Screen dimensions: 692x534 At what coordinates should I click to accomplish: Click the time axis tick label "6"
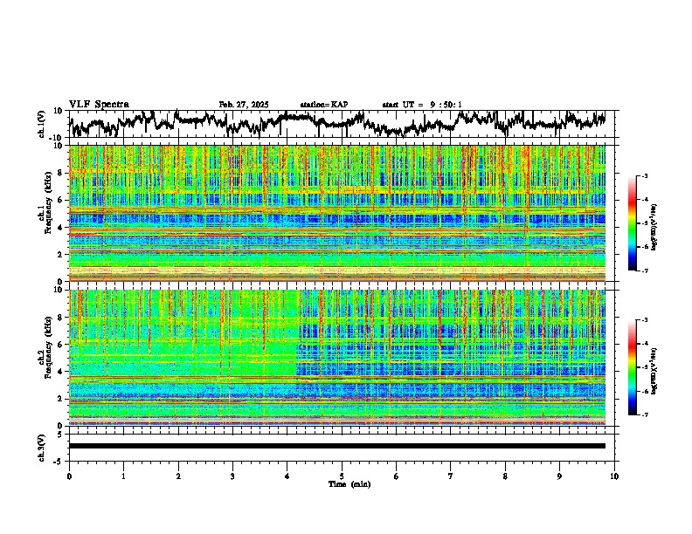coord(397,476)
